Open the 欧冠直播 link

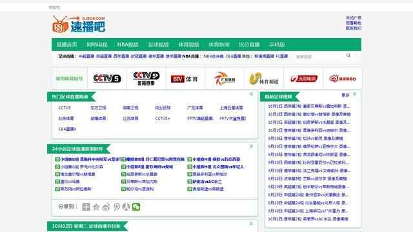139,56
